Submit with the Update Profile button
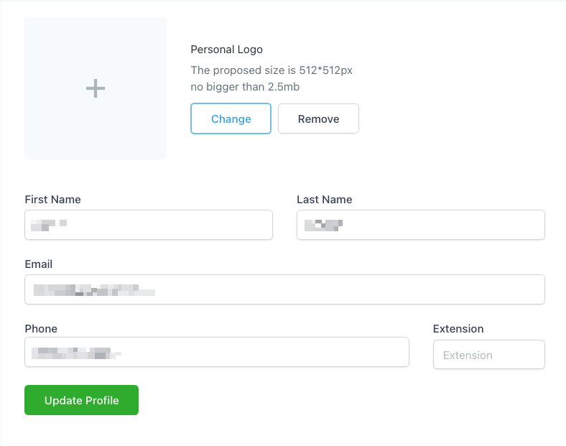 [x=81, y=400]
